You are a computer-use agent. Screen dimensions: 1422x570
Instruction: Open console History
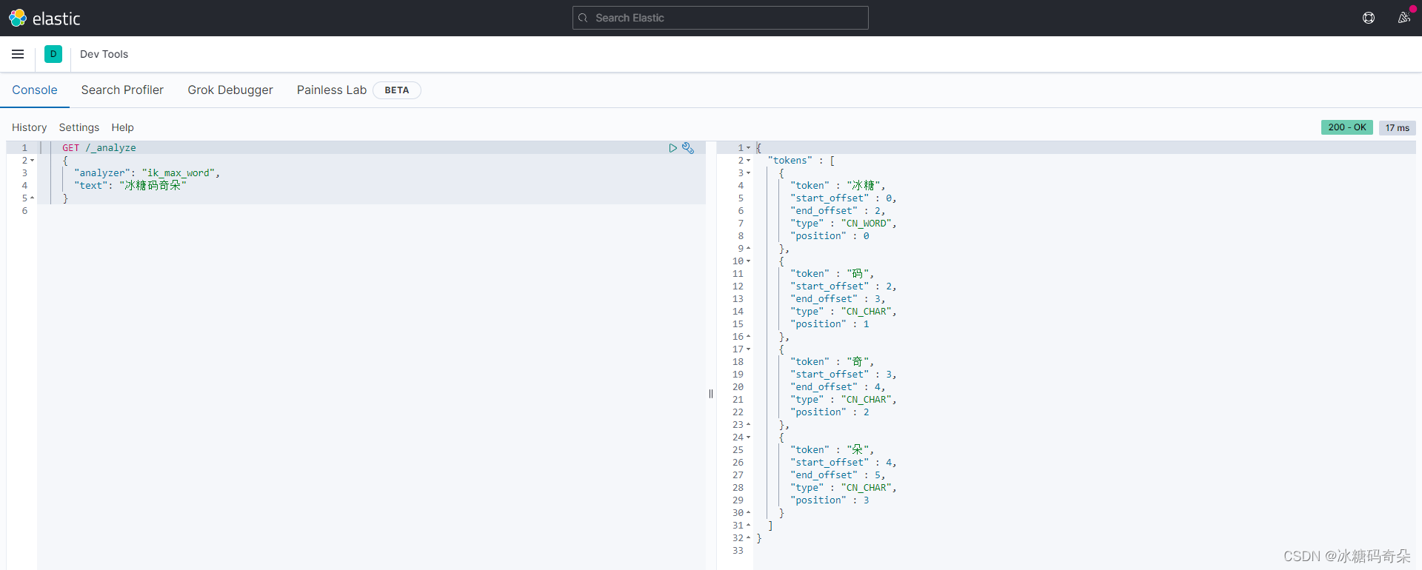29,127
